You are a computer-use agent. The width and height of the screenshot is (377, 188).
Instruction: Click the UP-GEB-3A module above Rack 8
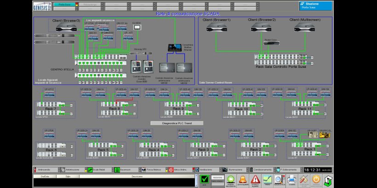pyautogui.click(x=86, y=94)
